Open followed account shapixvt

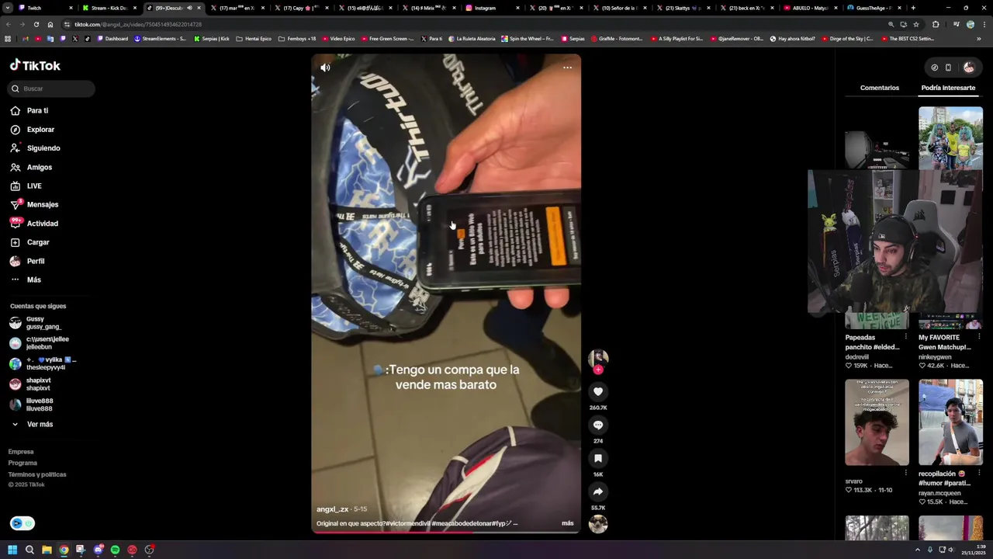(x=31, y=384)
